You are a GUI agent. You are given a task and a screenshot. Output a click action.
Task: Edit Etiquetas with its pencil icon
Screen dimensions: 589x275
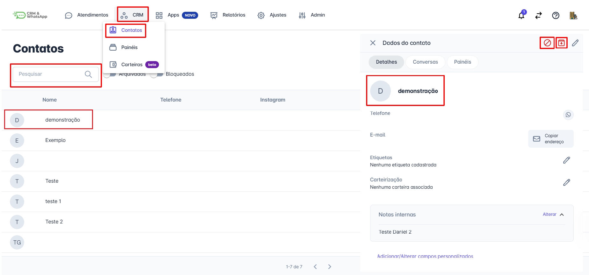(x=566, y=160)
